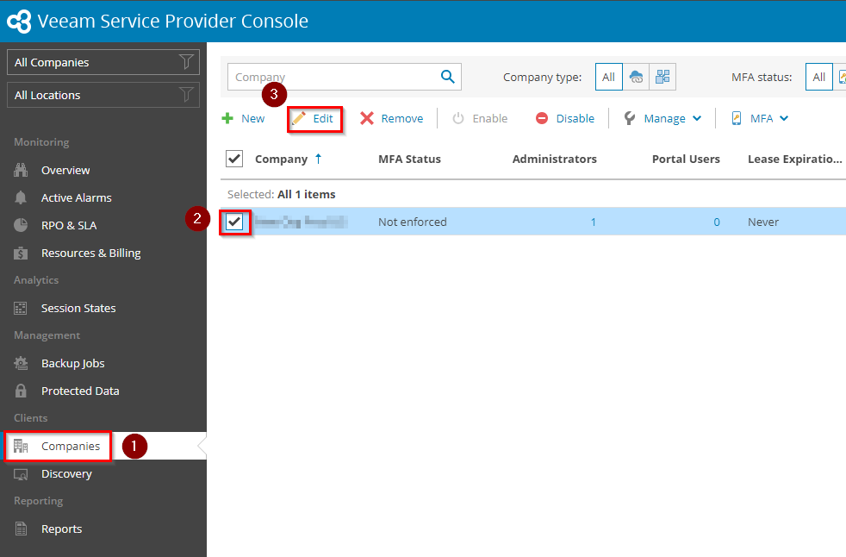Open Reports in the Reporting section
The height and width of the screenshot is (557, 846).
pyautogui.click(x=61, y=529)
